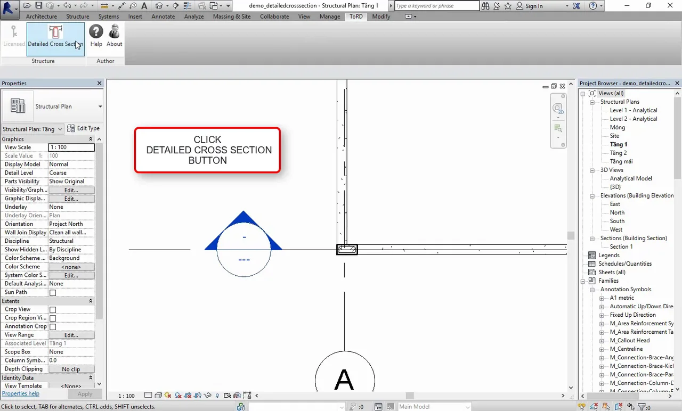Image resolution: width=682 pixels, height=411 pixels.
Task: Go to the Massing & Site tab
Action: [232, 17]
